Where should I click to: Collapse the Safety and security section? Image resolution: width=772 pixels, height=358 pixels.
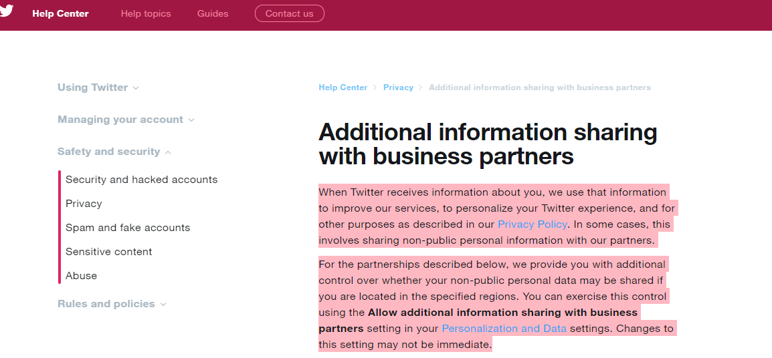pos(114,152)
